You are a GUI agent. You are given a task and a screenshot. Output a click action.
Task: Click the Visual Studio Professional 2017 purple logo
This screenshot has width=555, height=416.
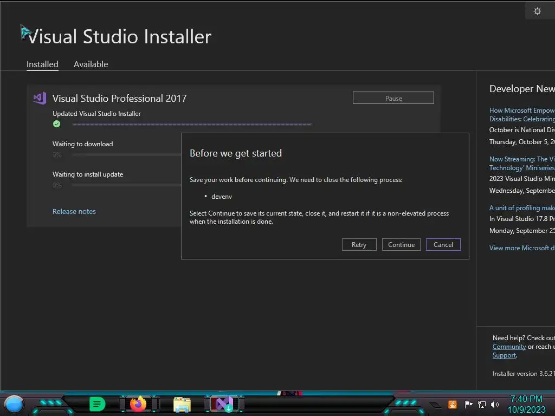point(40,98)
